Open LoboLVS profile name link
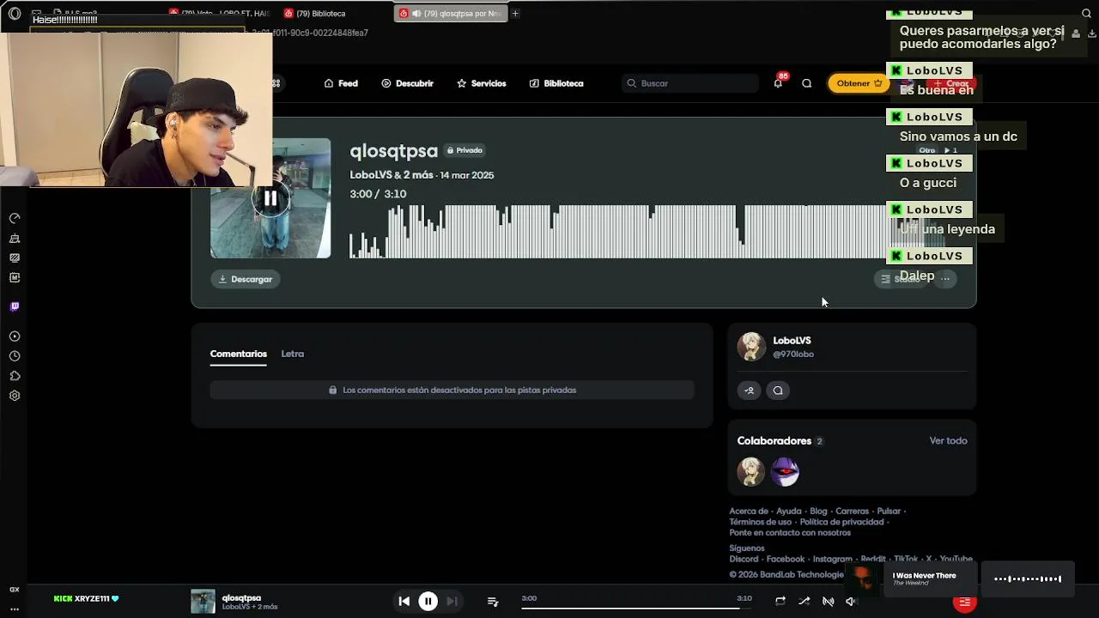This screenshot has width=1099, height=618. [x=792, y=341]
